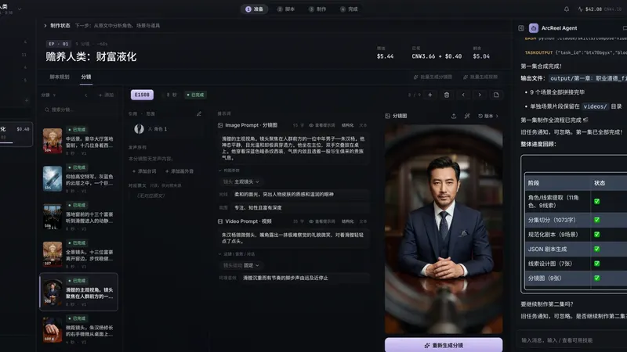Click the Image Prompt section image icon

pyautogui.click(x=220, y=125)
